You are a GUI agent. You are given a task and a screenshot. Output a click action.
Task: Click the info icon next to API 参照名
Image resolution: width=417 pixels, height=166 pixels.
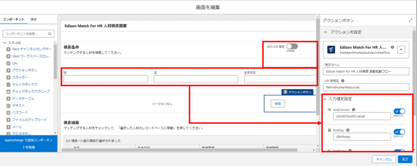(348, 81)
